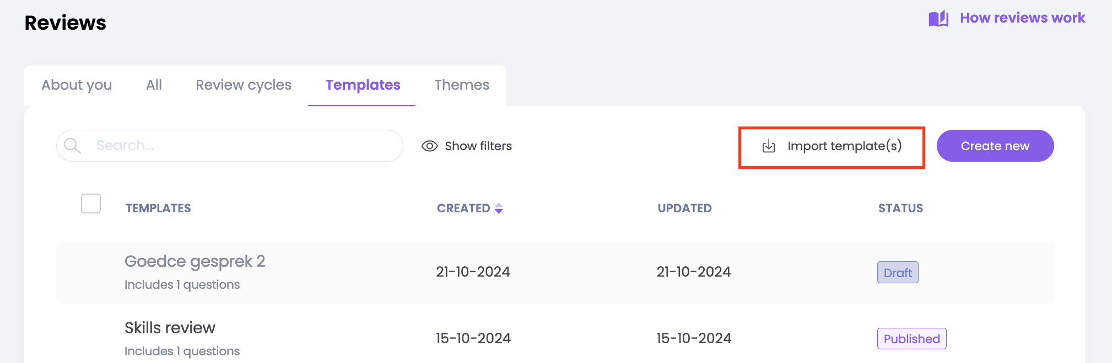
Task: Click the magnifying glass search icon
Action: 72,146
